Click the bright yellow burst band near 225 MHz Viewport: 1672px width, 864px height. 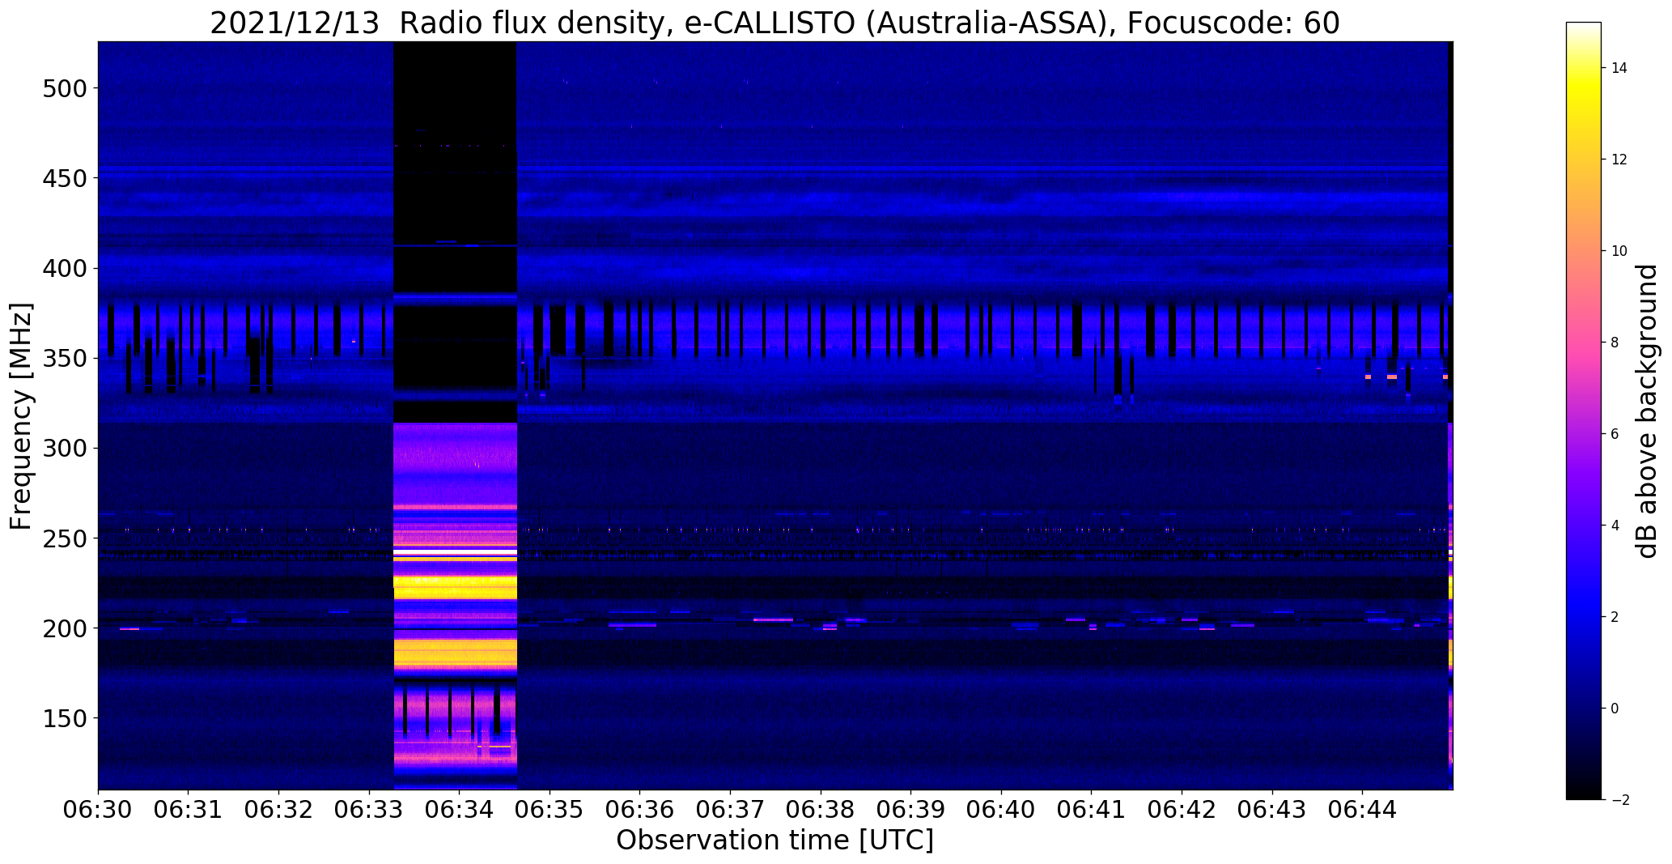pyautogui.click(x=455, y=587)
